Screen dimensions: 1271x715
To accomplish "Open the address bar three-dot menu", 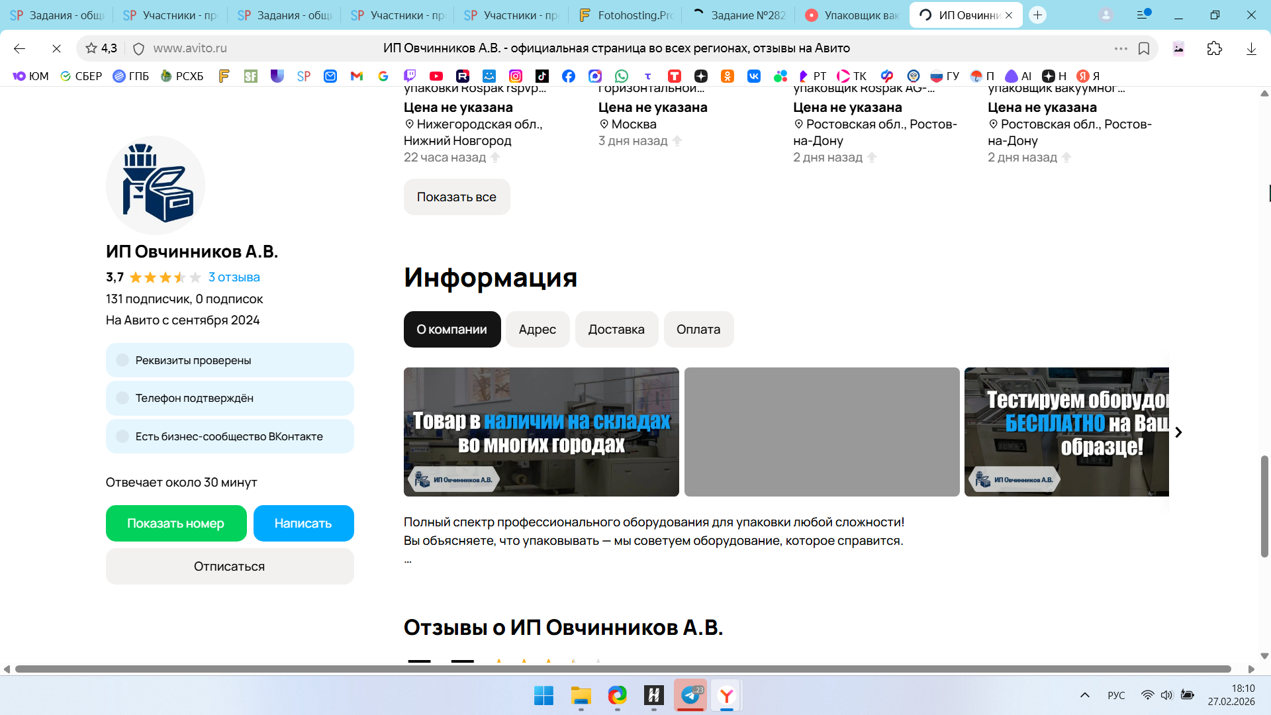I will coord(1120,48).
